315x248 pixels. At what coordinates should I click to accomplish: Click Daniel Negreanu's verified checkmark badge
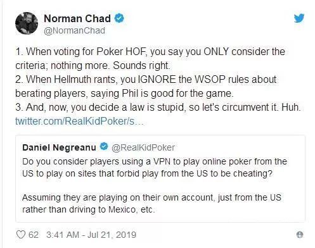(104, 147)
